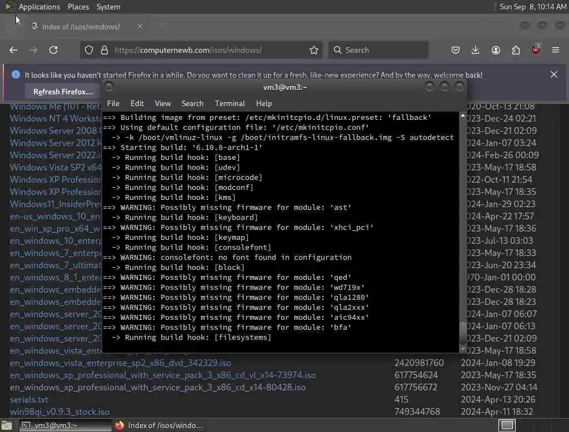The width and height of the screenshot is (569, 432).
Task: Open the Places menu in top panel
Action: tap(78, 7)
